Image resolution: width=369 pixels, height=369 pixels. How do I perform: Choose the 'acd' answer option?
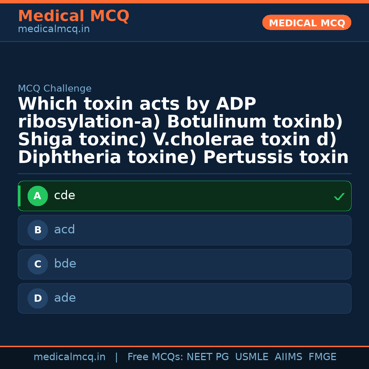tap(65, 230)
